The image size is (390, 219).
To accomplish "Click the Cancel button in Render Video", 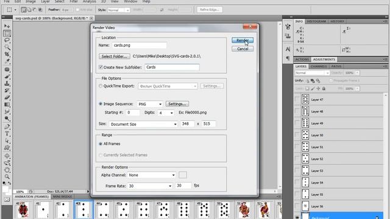I will (x=243, y=49).
